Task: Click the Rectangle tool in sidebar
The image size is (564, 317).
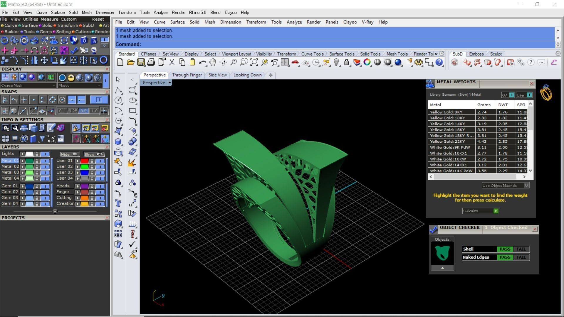Action: pos(132,111)
